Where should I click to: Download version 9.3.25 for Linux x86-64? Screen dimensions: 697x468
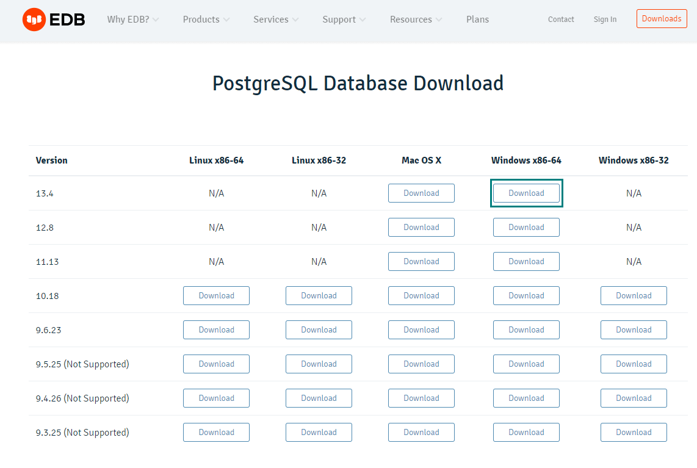click(217, 433)
